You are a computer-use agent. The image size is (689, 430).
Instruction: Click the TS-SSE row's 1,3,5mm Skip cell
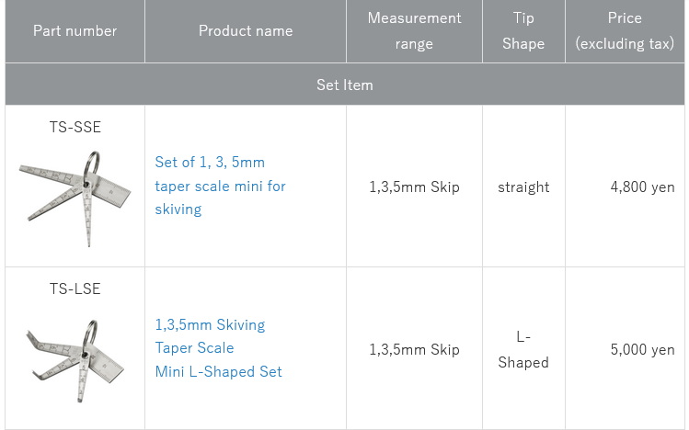pos(414,187)
